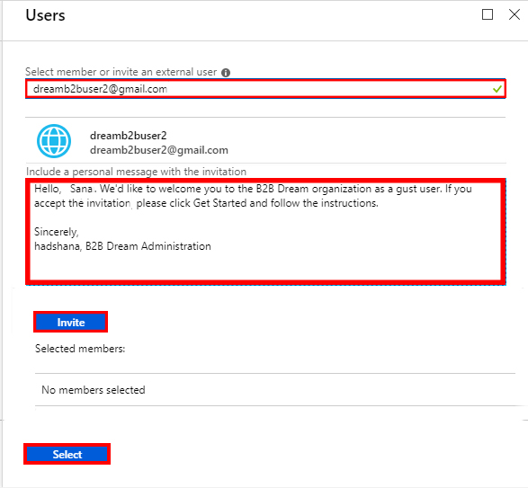Confirm with the Select button
This screenshot has width=528, height=488.
pyautogui.click(x=67, y=455)
